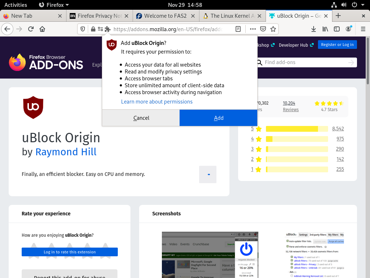Open the uBlock settings screenshot thumbnail
Image resolution: width=370 pixels, height=278 pixels.
(x=315, y=255)
